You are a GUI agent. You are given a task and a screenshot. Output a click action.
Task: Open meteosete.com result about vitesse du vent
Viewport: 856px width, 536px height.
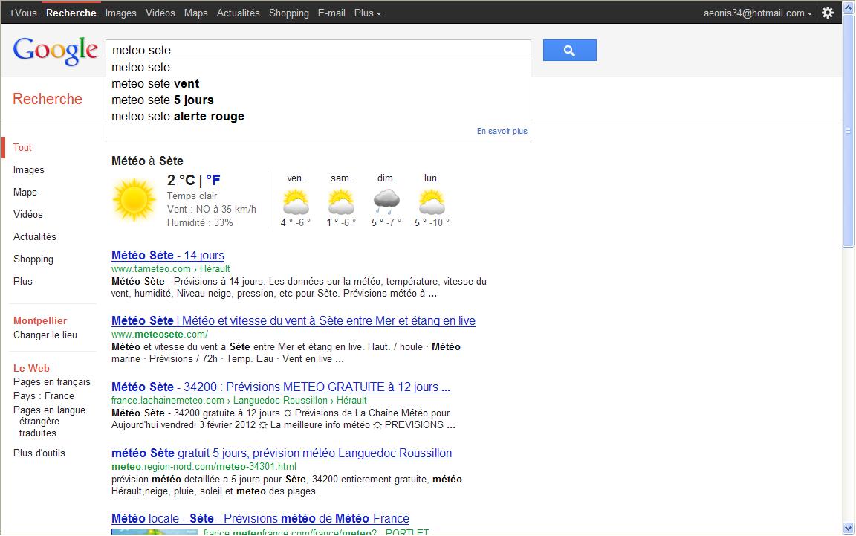(294, 320)
